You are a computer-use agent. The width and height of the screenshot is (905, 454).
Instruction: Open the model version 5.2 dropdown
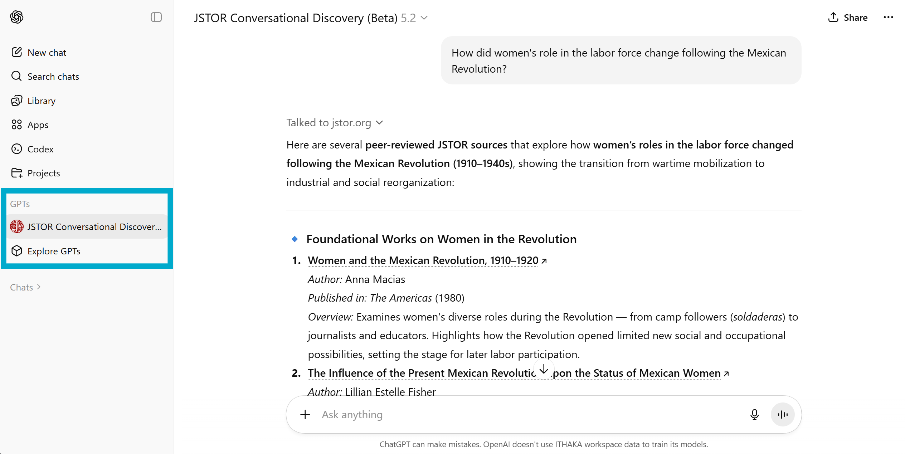tap(414, 18)
